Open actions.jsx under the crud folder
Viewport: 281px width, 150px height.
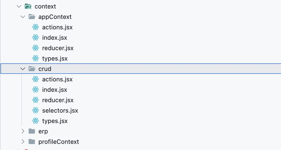(57, 79)
